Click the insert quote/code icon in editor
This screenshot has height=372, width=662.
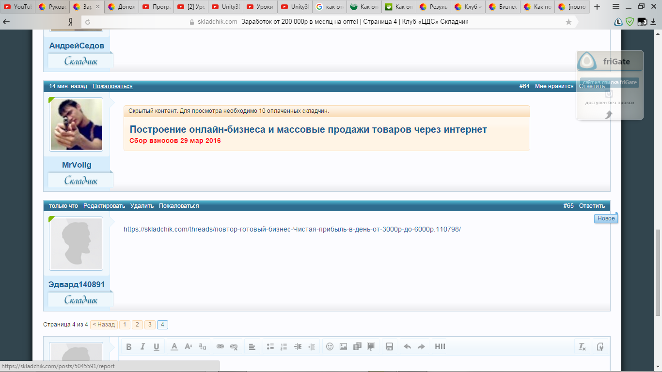(x=371, y=346)
